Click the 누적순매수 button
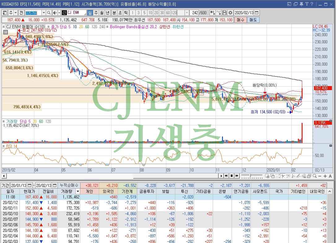Screen dimensions: 336x243 (x=69, y=185)
